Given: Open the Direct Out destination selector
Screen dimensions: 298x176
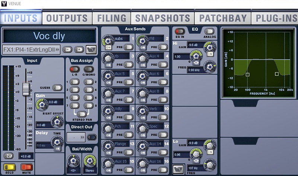Looking at the screenshot, I should coord(76,137).
